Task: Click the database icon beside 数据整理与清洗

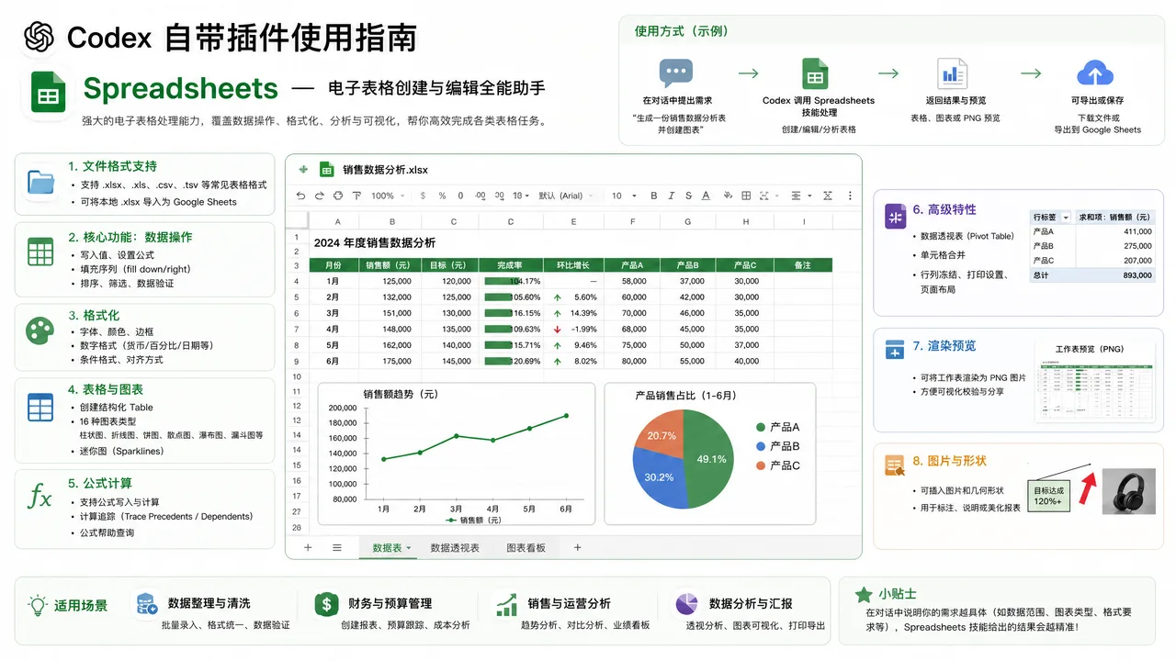Action: (x=146, y=604)
